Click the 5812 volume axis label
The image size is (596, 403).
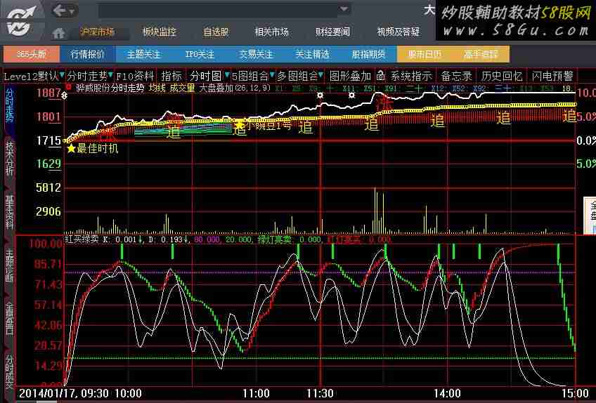[48, 187]
